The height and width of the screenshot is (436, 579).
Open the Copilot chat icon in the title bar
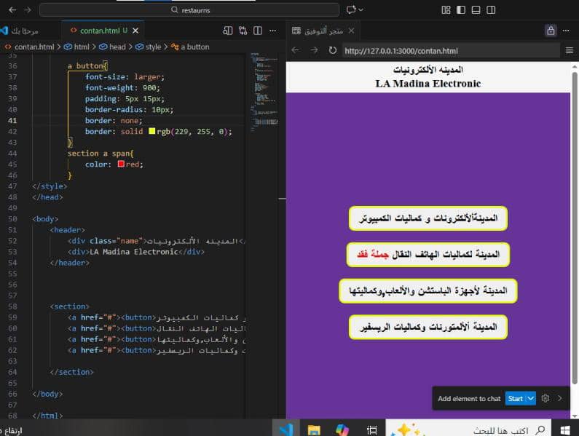351,10
